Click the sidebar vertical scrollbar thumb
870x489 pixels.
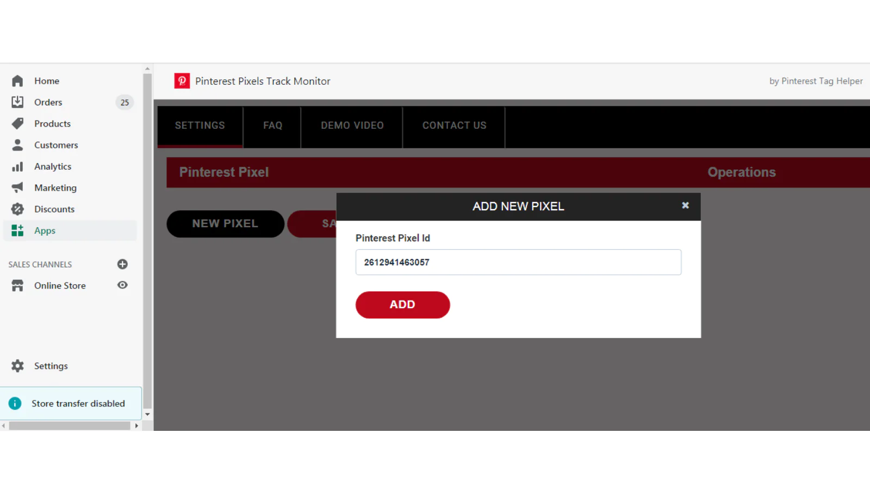[147, 241]
